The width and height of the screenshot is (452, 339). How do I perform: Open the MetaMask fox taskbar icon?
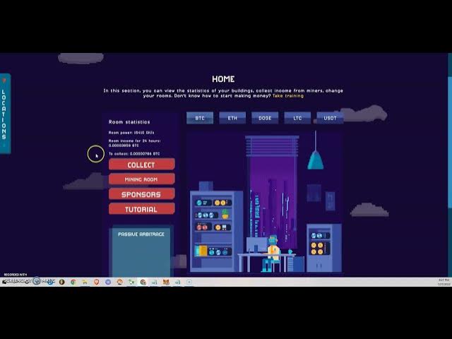166,282
